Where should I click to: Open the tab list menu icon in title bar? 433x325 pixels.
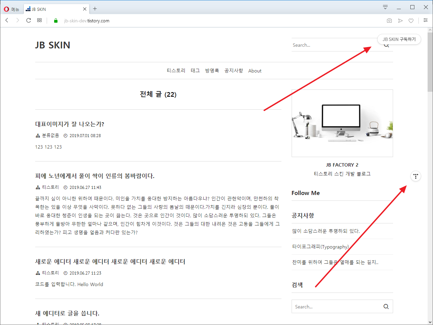tap(385, 7)
